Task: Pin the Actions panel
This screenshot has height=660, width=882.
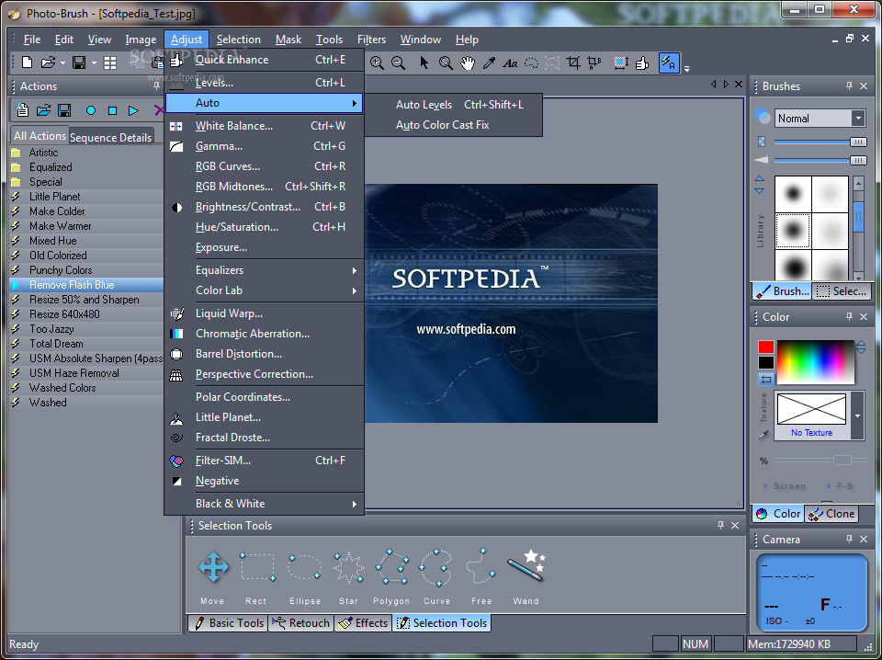Action: click(156, 85)
